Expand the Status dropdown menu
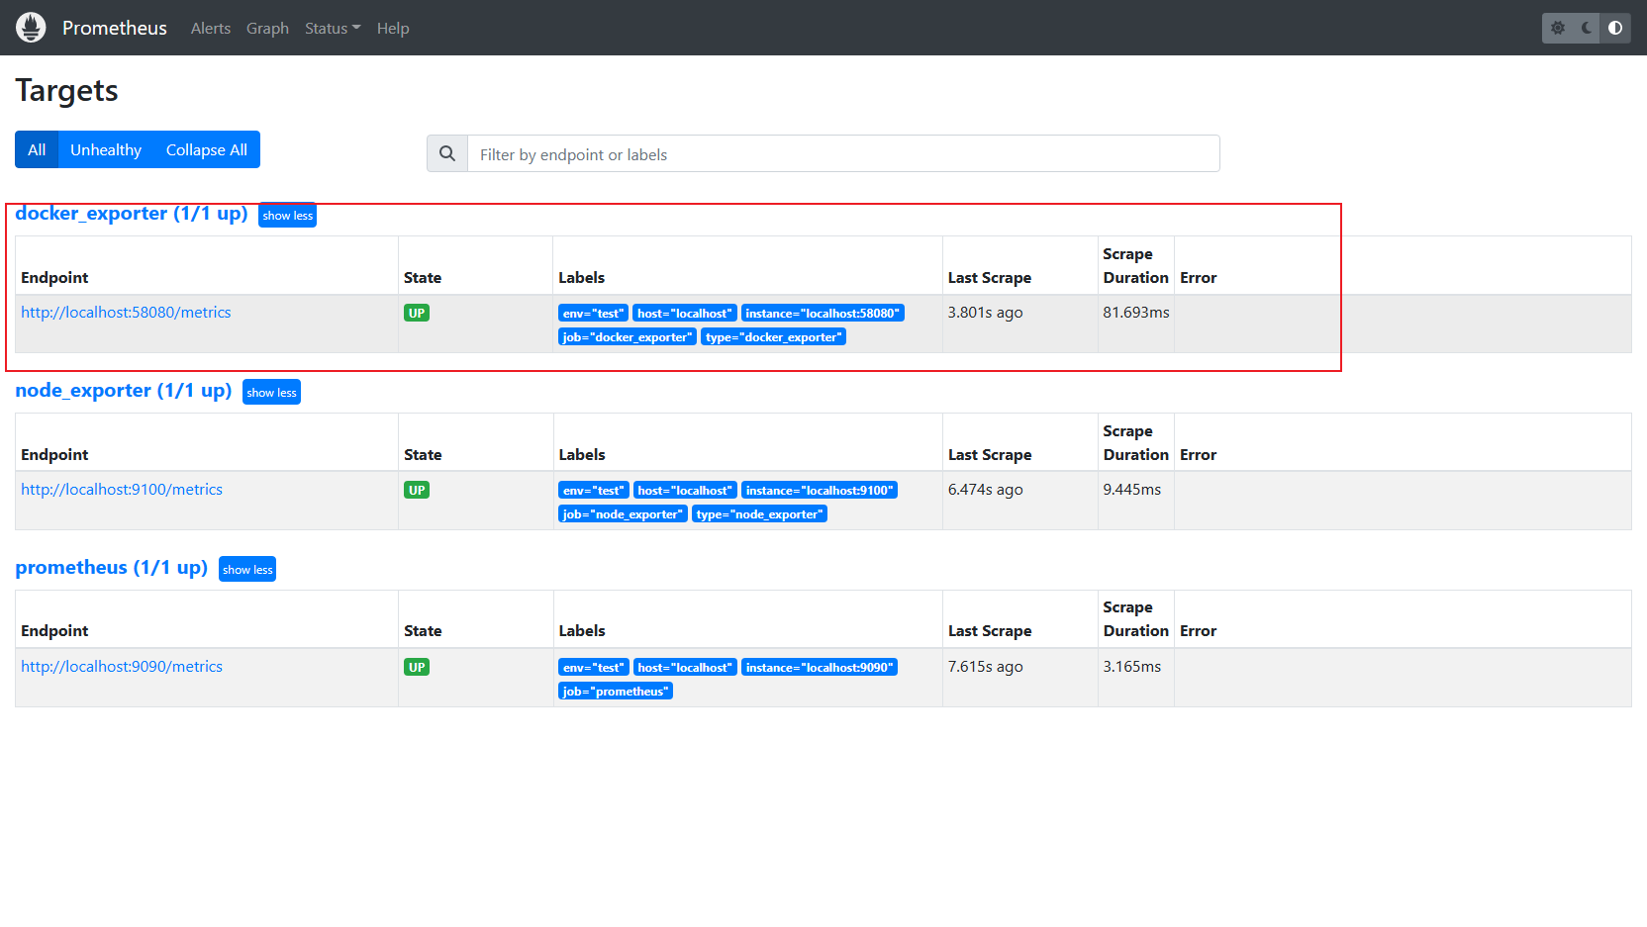The image size is (1647, 927). [333, 28]
